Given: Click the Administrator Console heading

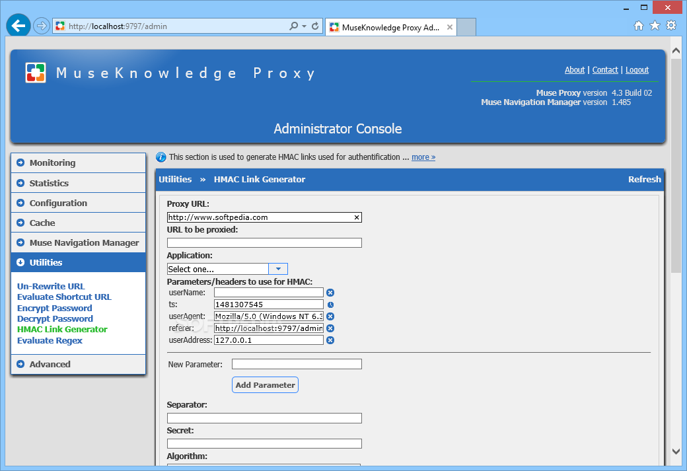Looking at the screenshot, I should click(338, 129).
